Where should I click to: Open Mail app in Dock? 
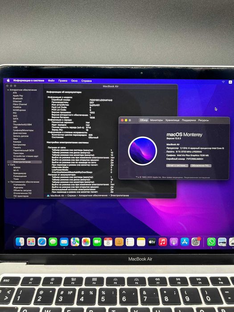point(64,242)
